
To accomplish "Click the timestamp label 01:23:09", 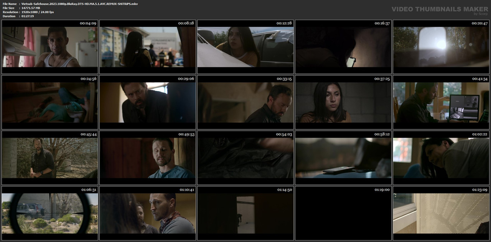I will (479, 190).
